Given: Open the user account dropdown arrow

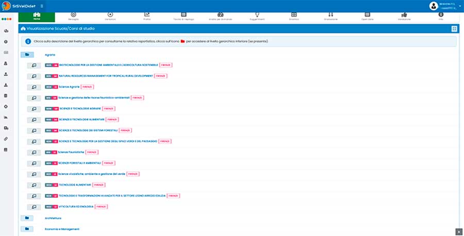Looking at the screenshot, I should coord(460,6).
